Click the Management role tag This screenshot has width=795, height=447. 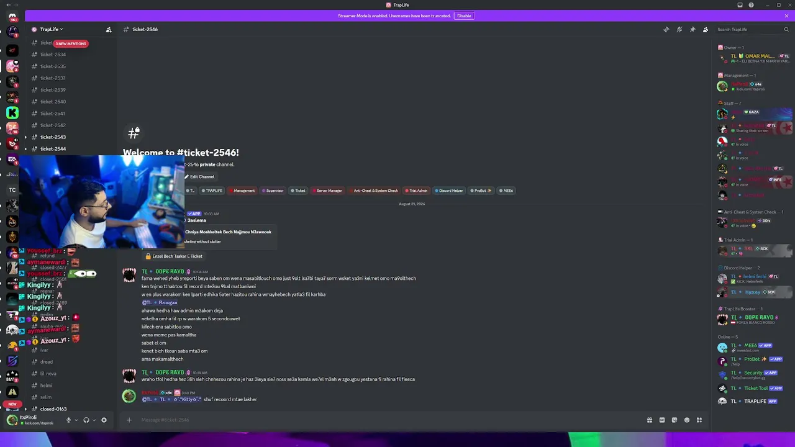click(x=242, y=191)
